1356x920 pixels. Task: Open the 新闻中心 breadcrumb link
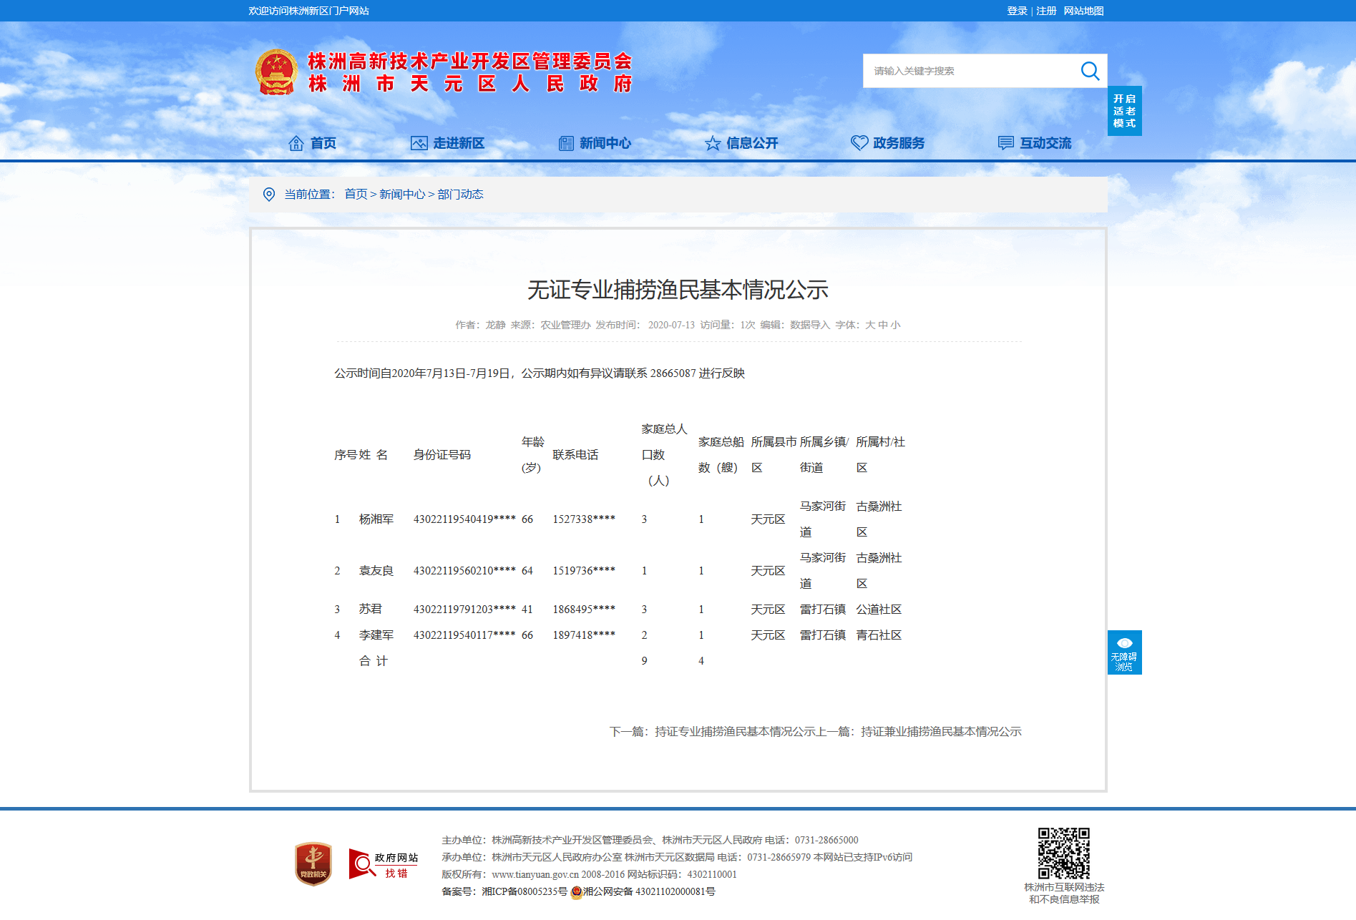tap(402, 195)
